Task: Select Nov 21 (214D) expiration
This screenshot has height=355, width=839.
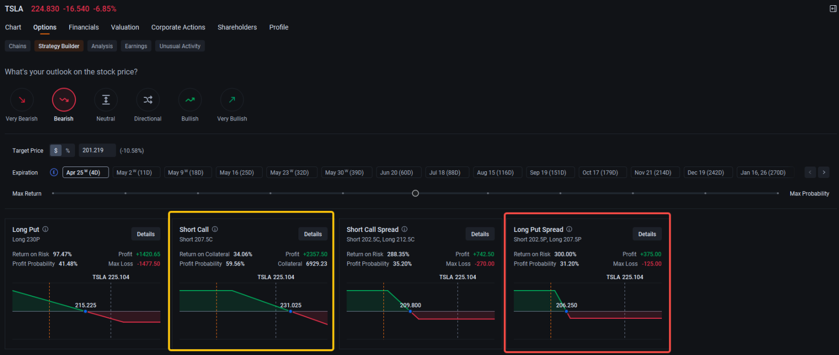Action: tap(655, 172)
